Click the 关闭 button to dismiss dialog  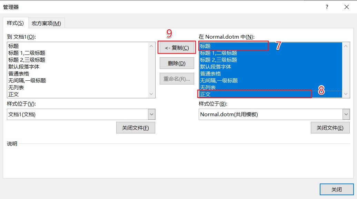[337, 189]
